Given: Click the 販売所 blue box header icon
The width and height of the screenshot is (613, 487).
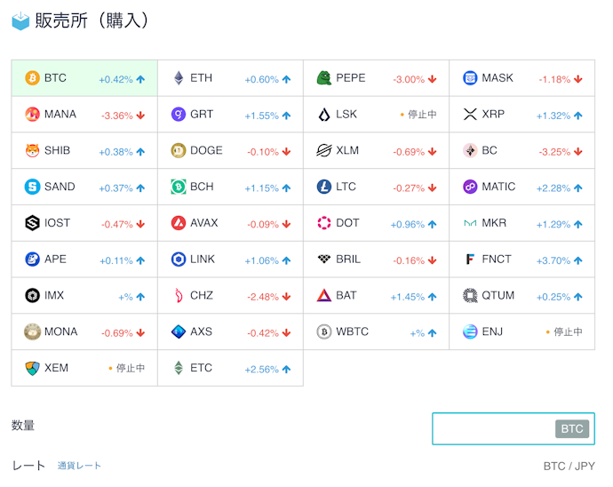Looking at the screenshot, I should click(20, 21).
